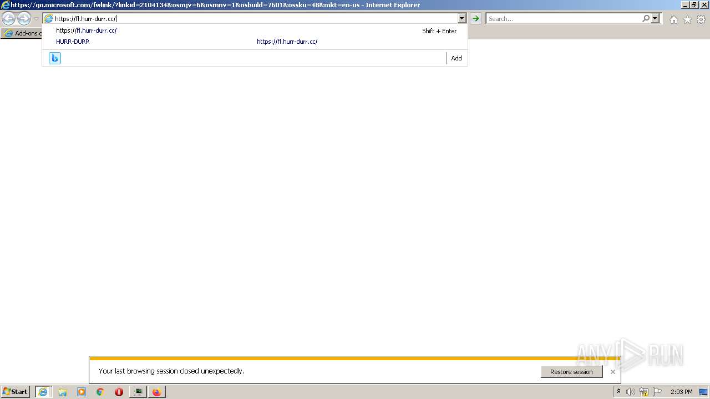Open the Home page icon
710x399 pixels.
673,19
